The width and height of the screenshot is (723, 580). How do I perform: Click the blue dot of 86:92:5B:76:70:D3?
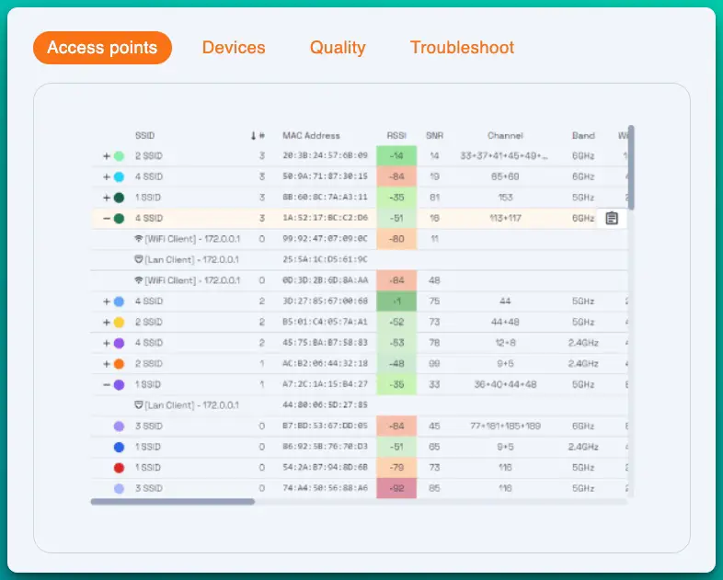tap(119, 447)
